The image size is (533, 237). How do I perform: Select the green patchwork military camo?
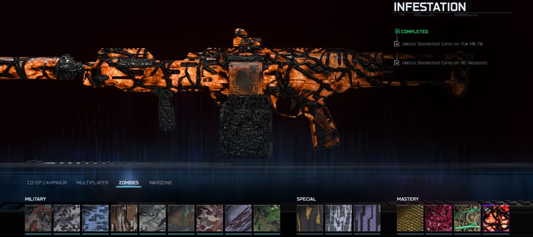266,218
